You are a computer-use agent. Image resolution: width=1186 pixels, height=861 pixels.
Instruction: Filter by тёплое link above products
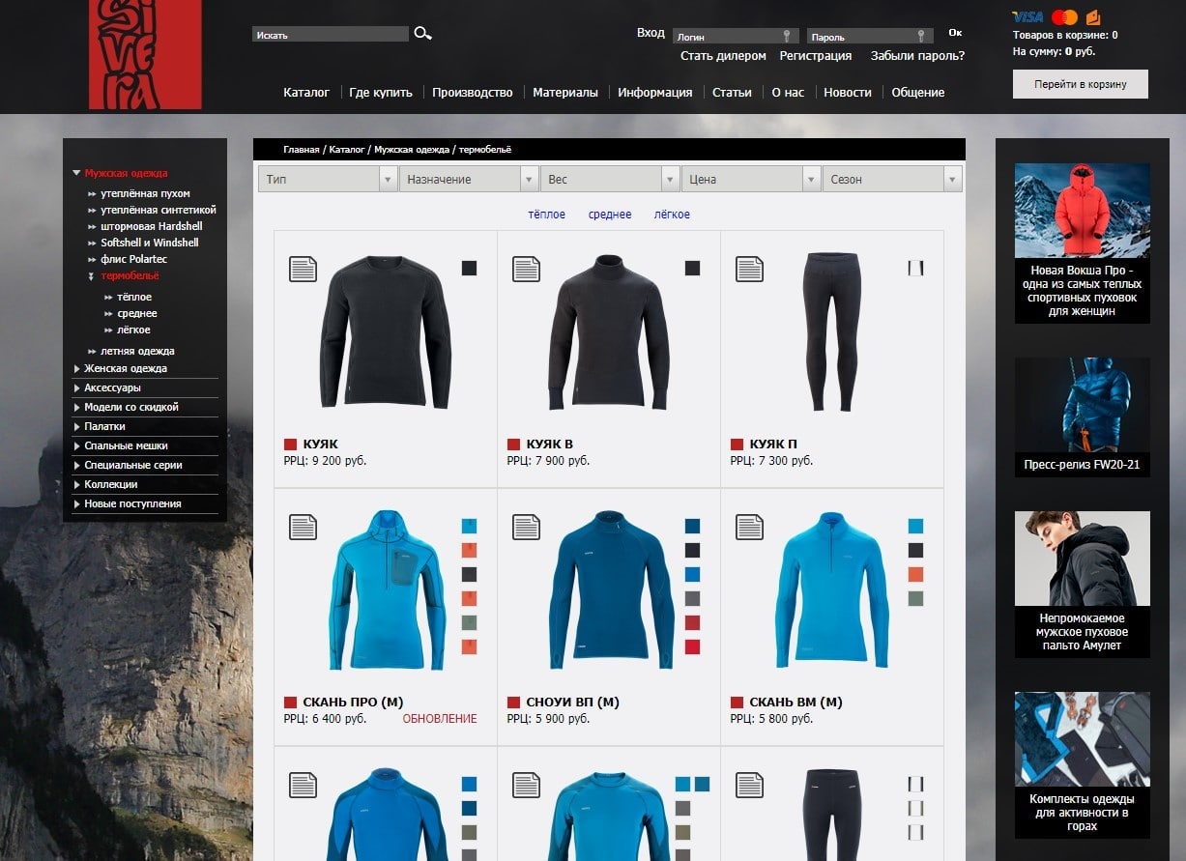pyautogui.click(x=546, y=215)
